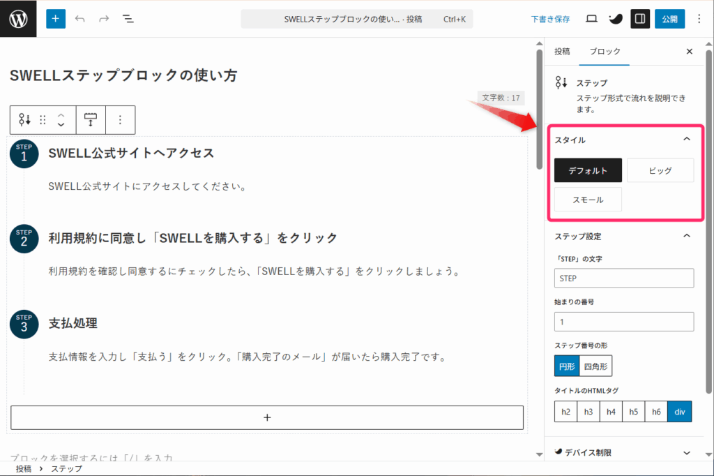Switch to the 投稿 tab

(x=562, y=52)
